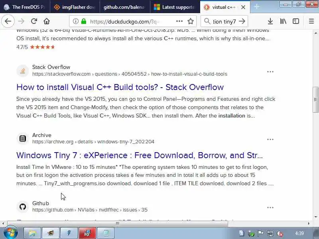Open a new browser tab
The height and width of the screenshot is (239, 319).
click(257, 7)
